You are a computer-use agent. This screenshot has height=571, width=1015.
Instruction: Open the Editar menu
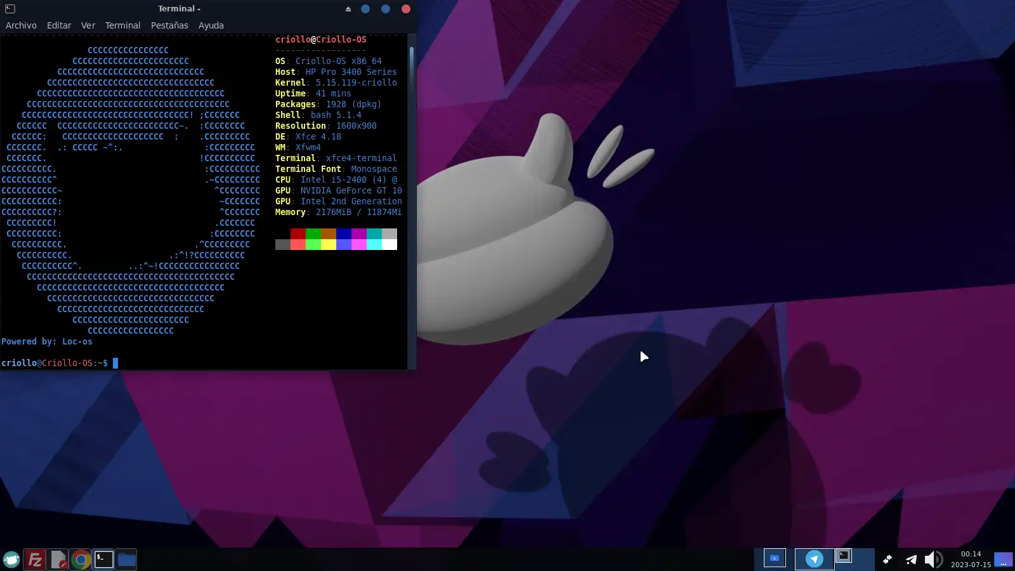(59, 25)
